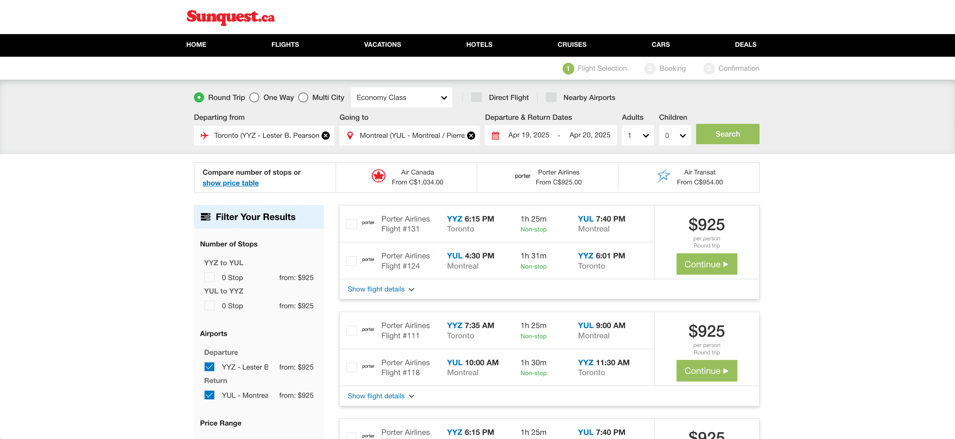
Task: Select the Air Canada airline logo
Action: pyautogui.click(x=379, y=176)
